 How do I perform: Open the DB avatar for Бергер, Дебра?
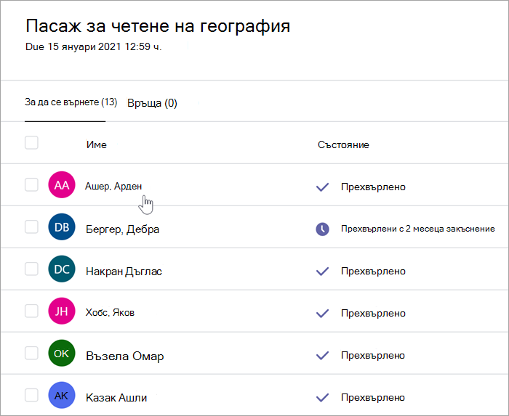pos(62,227)
